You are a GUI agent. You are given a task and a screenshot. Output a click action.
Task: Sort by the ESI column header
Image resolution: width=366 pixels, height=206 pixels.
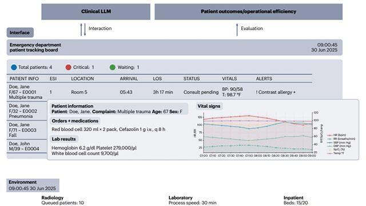point(53,79)
